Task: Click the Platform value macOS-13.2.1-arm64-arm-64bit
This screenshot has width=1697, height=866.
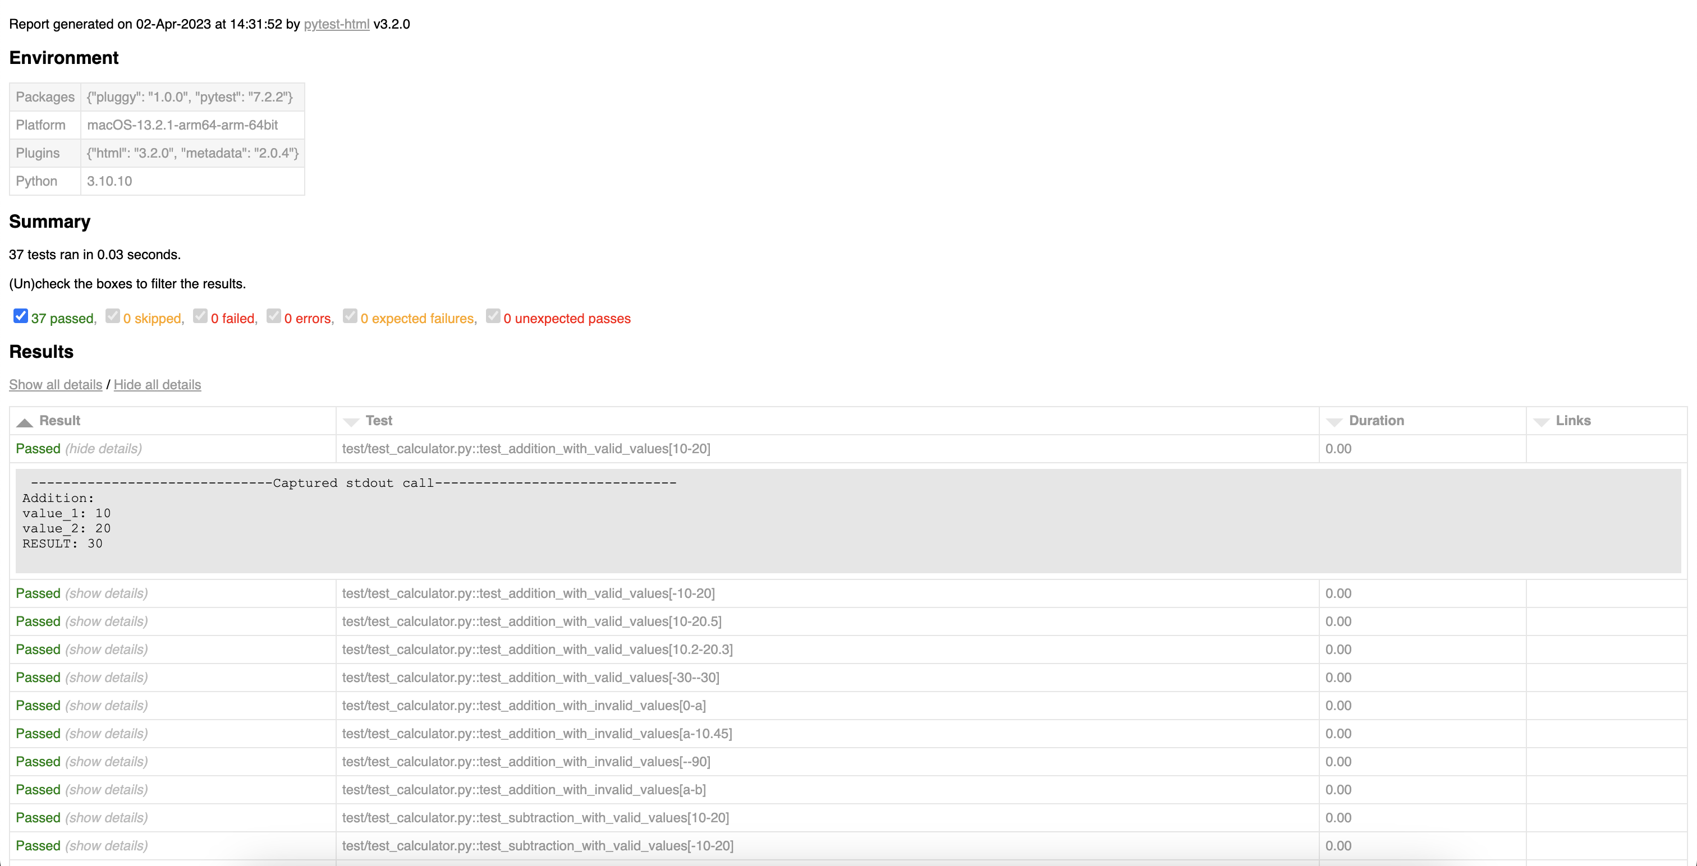Action: coord(182,125)
